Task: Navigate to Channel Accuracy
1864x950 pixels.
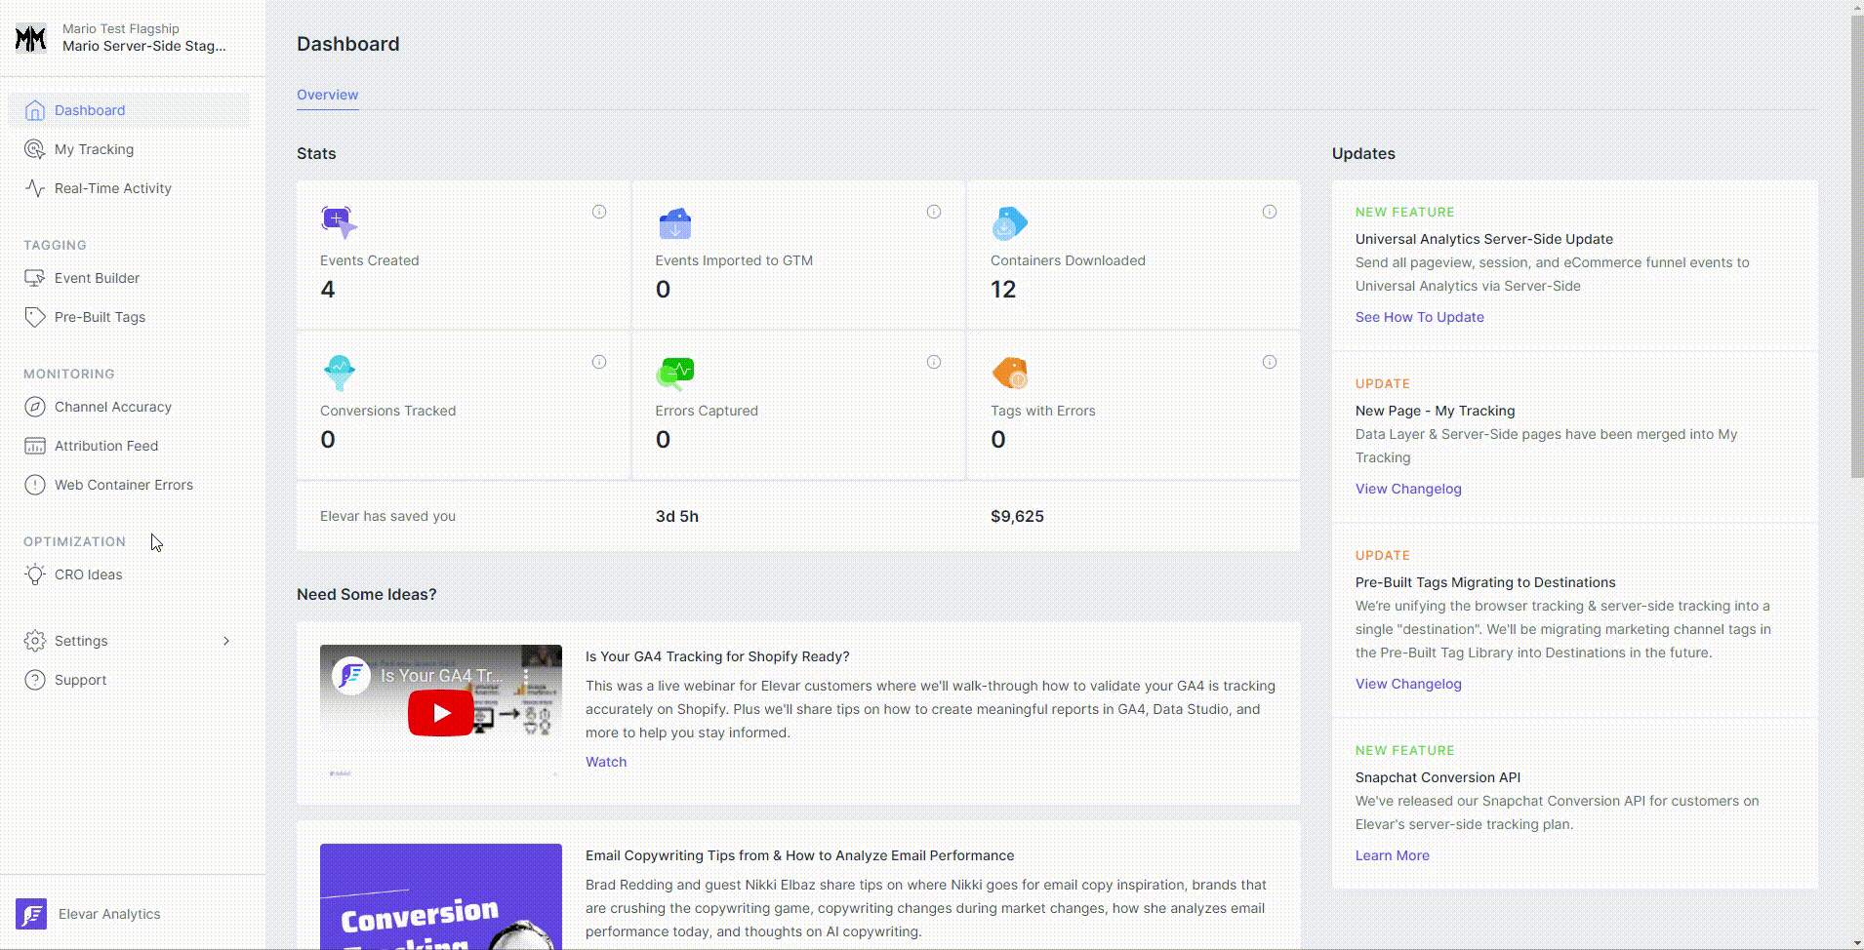Action: (129, 407)
